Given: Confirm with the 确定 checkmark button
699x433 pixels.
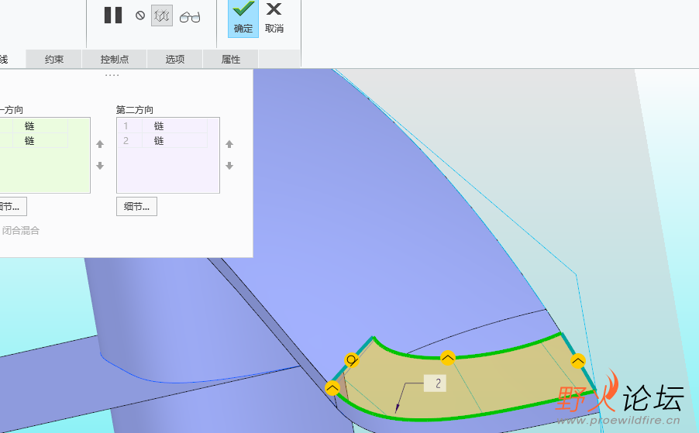Looking at the screenshot, I should (x=243, y=19).
